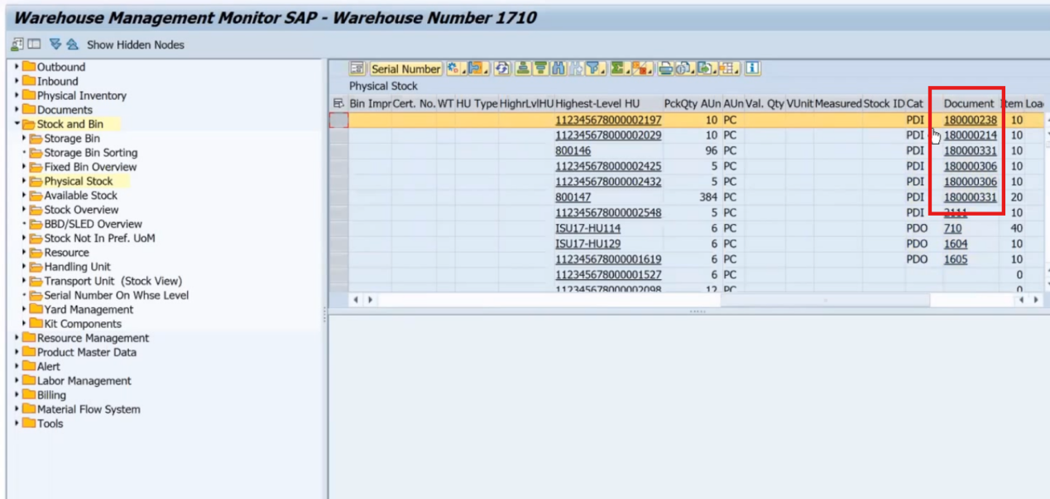The height and width of the screenshot is (499, 1050).
Task: Print the Physical Stock list
Action: [666, 69]
